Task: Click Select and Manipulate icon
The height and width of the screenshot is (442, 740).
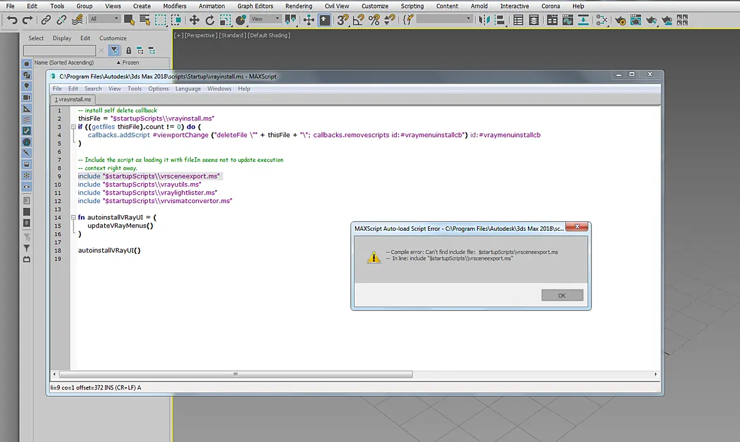Action: tap(309, 20)
